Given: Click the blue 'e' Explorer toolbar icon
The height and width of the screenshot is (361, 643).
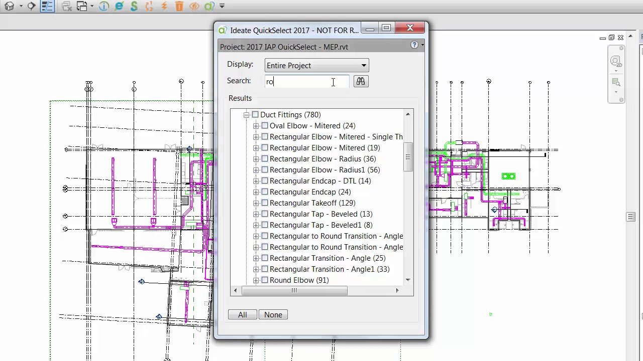Looking at the screenshot, I should pyautogui.click(x=119, y=7).
